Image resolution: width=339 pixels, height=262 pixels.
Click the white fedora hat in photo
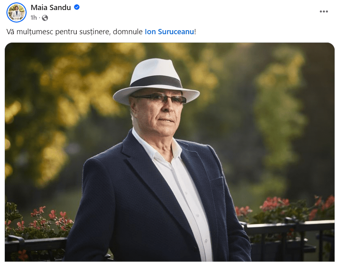pyautogui.click(x=156, y=81)
